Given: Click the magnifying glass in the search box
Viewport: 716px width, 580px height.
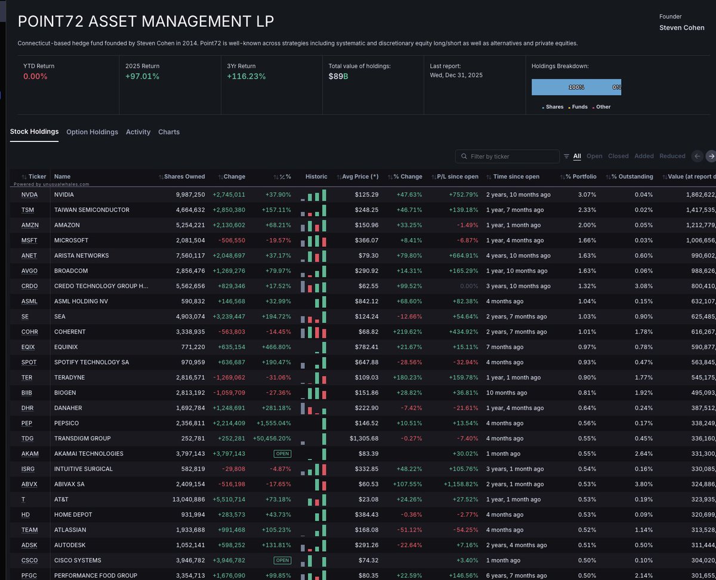Looking at the screenshot, I should coord(464,156).
